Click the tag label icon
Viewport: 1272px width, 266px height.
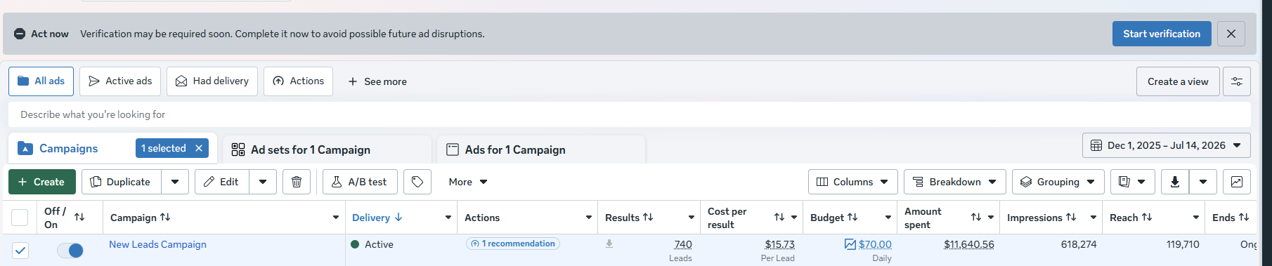coord(417,182)
